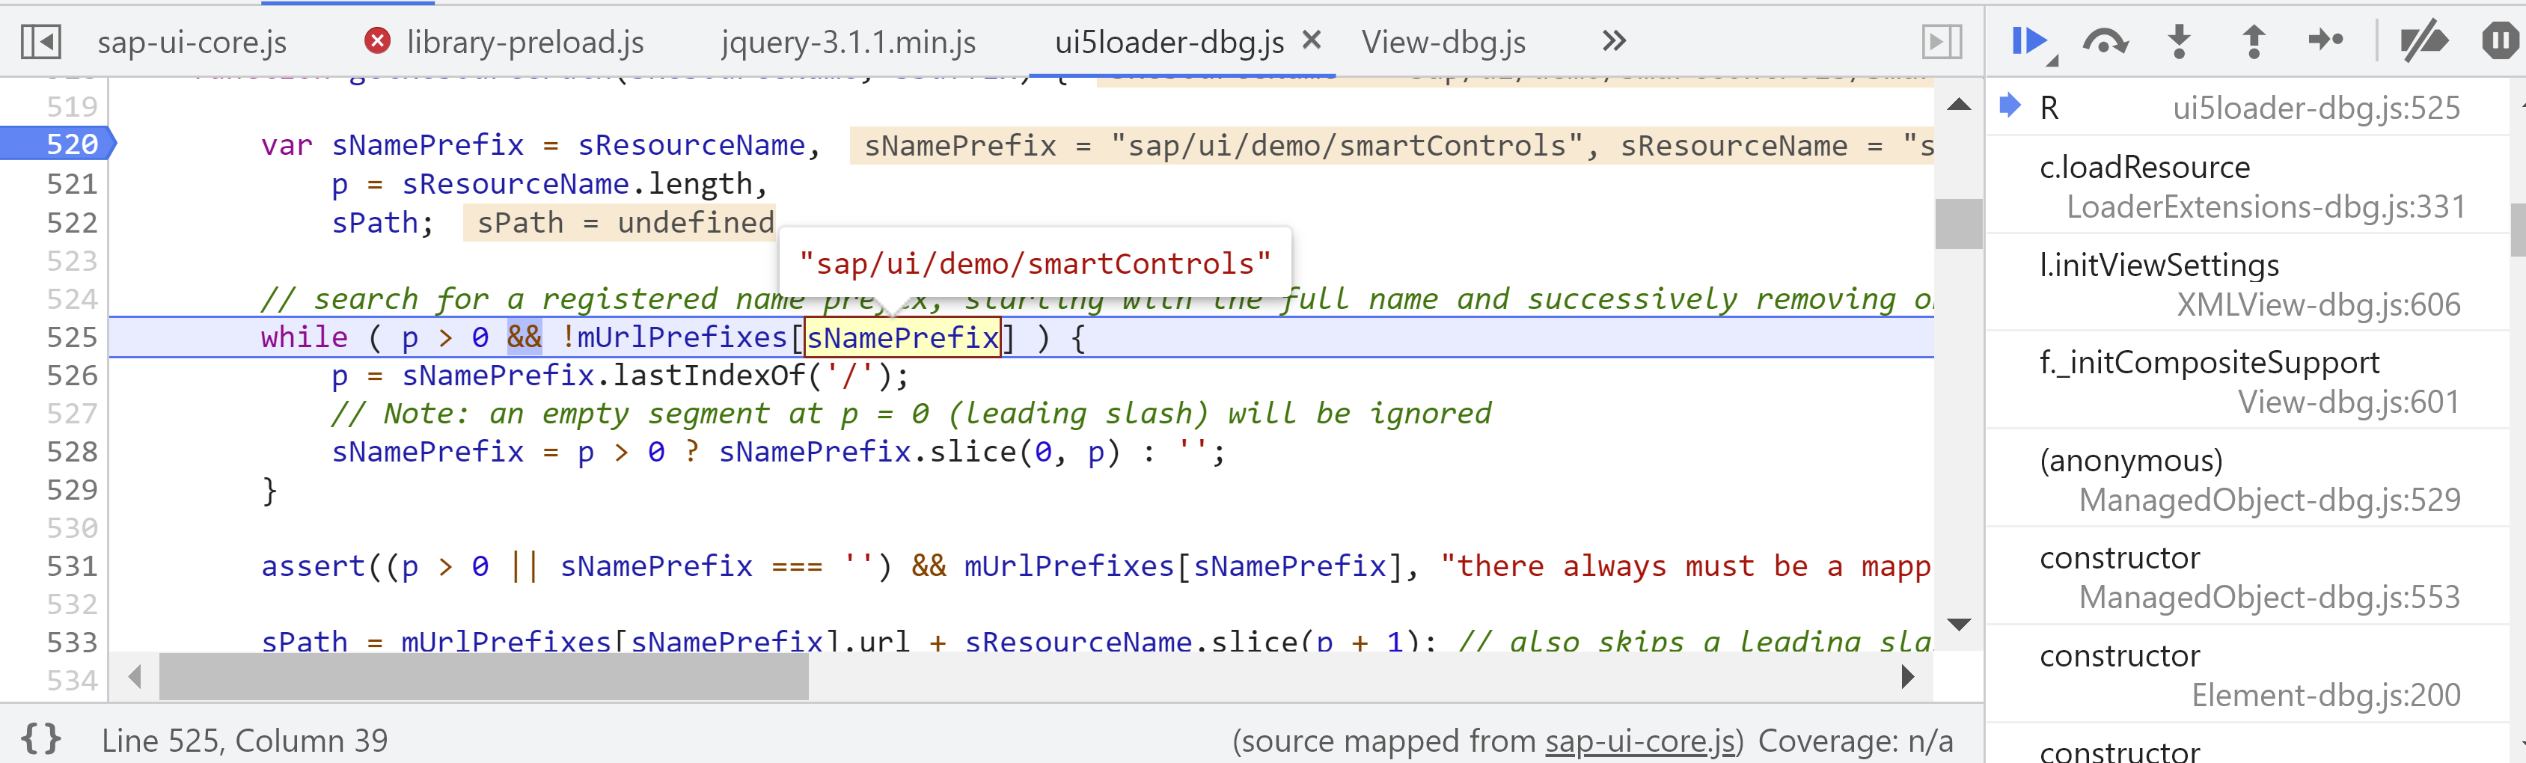Close the ui5loader-dbg.js tab
Screen dimensions: 2526x763
(1311, 40)
